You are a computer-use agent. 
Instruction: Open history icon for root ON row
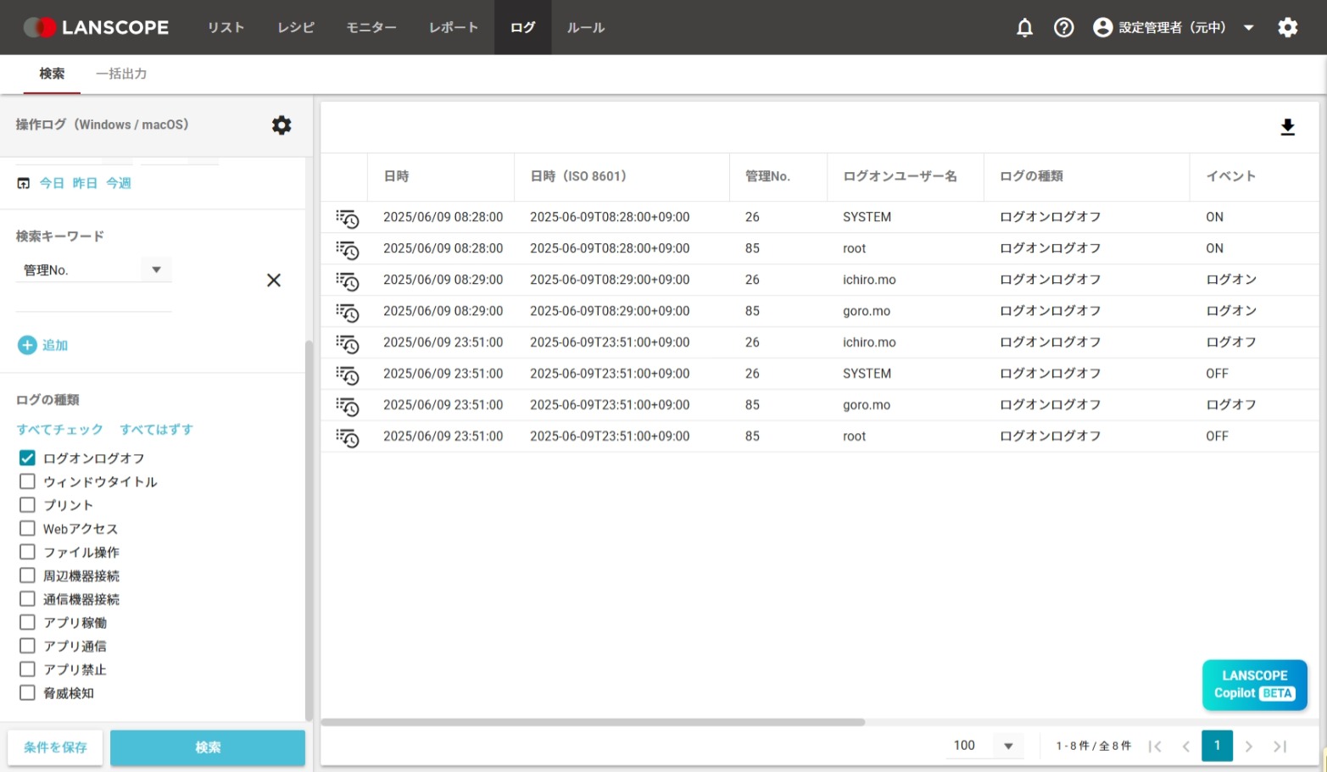pos(348,250)
